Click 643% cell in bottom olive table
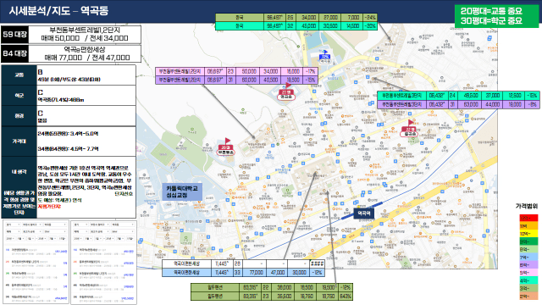Screen dimensions: 542x305 pos(346,297)
